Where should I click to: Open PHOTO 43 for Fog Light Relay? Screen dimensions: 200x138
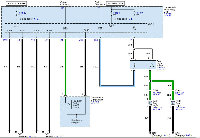click(161, 68)
